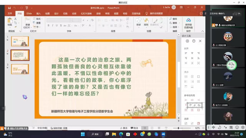Open the Insert (插入) ribbon tab

(x=38, y=14)
